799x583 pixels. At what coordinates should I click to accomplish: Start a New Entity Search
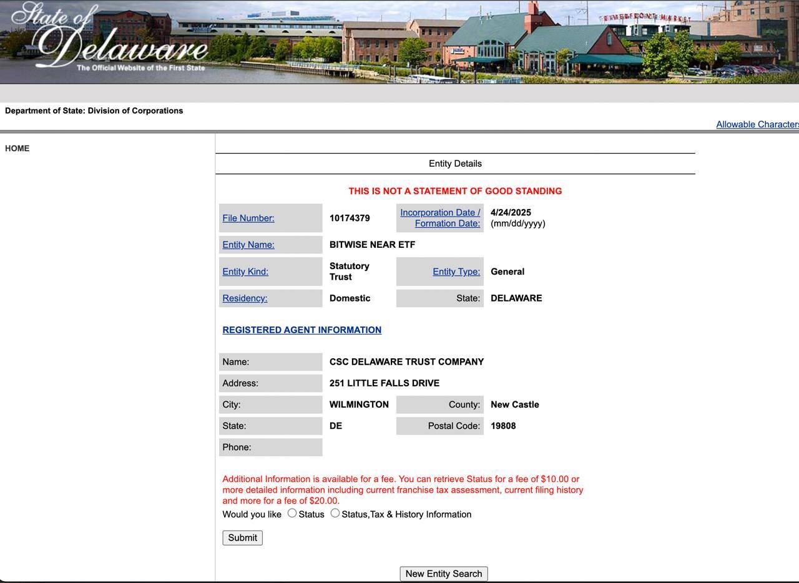point(444,574)
